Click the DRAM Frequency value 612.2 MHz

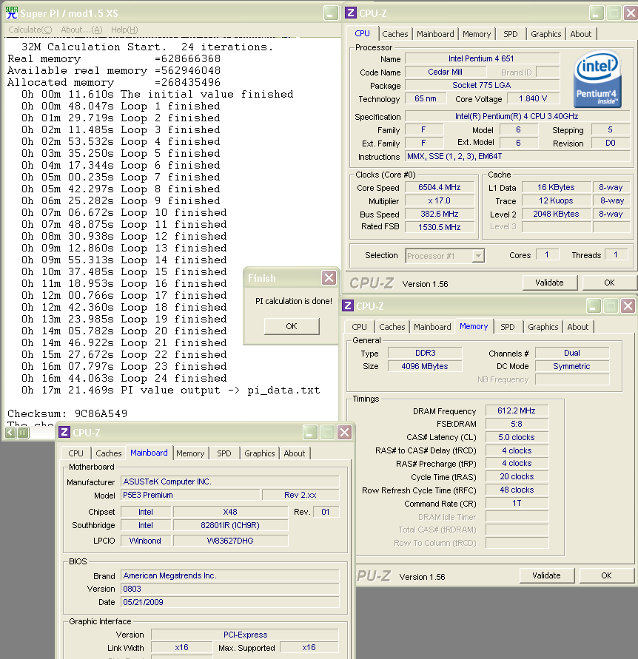(517, 410)
